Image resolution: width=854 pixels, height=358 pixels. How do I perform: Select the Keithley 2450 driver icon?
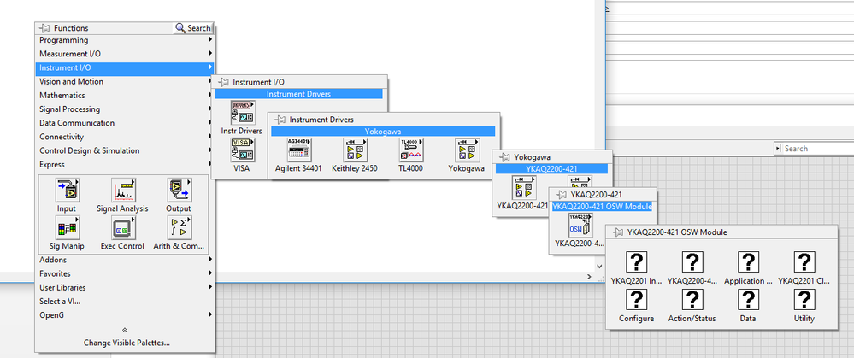(355, 150)
